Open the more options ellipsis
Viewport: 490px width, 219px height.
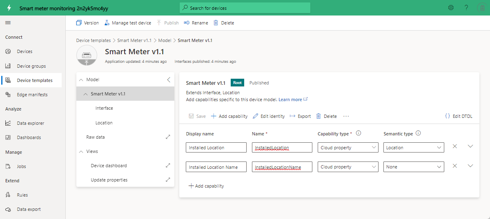click(x=346, y=116)
